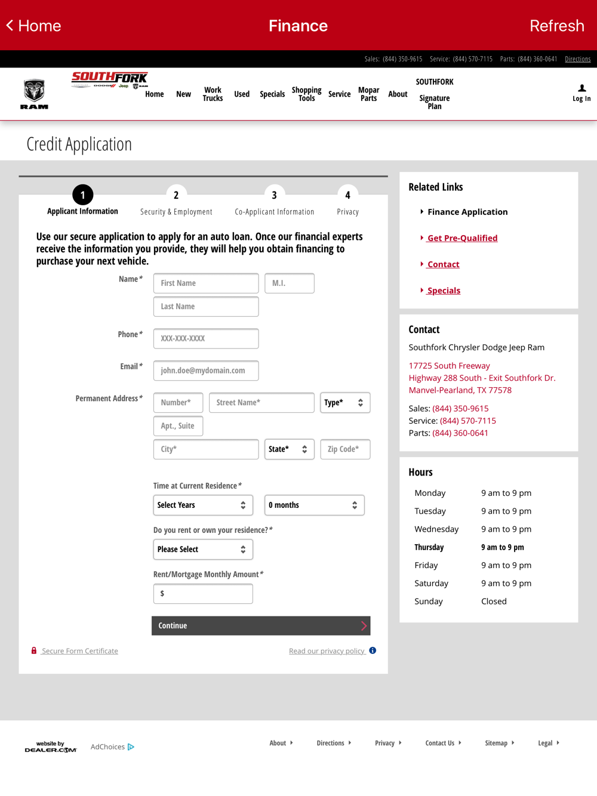Focus the First Name field

point(206,283)
